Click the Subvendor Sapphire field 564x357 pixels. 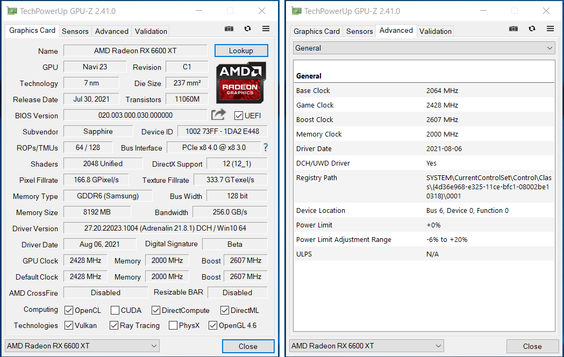click(x=98, y=132)
